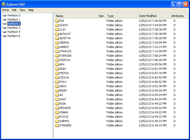This screenshot has height=140, width=190.
Task: Select the STREAMS folder name
Action: (x=66, y=126)
